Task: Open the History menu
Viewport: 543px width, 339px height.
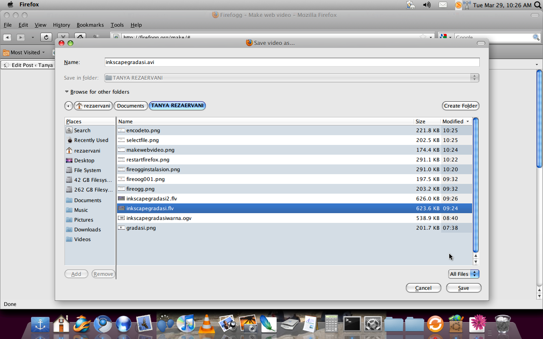Action: pyautogui.click(x=62, y=25)
